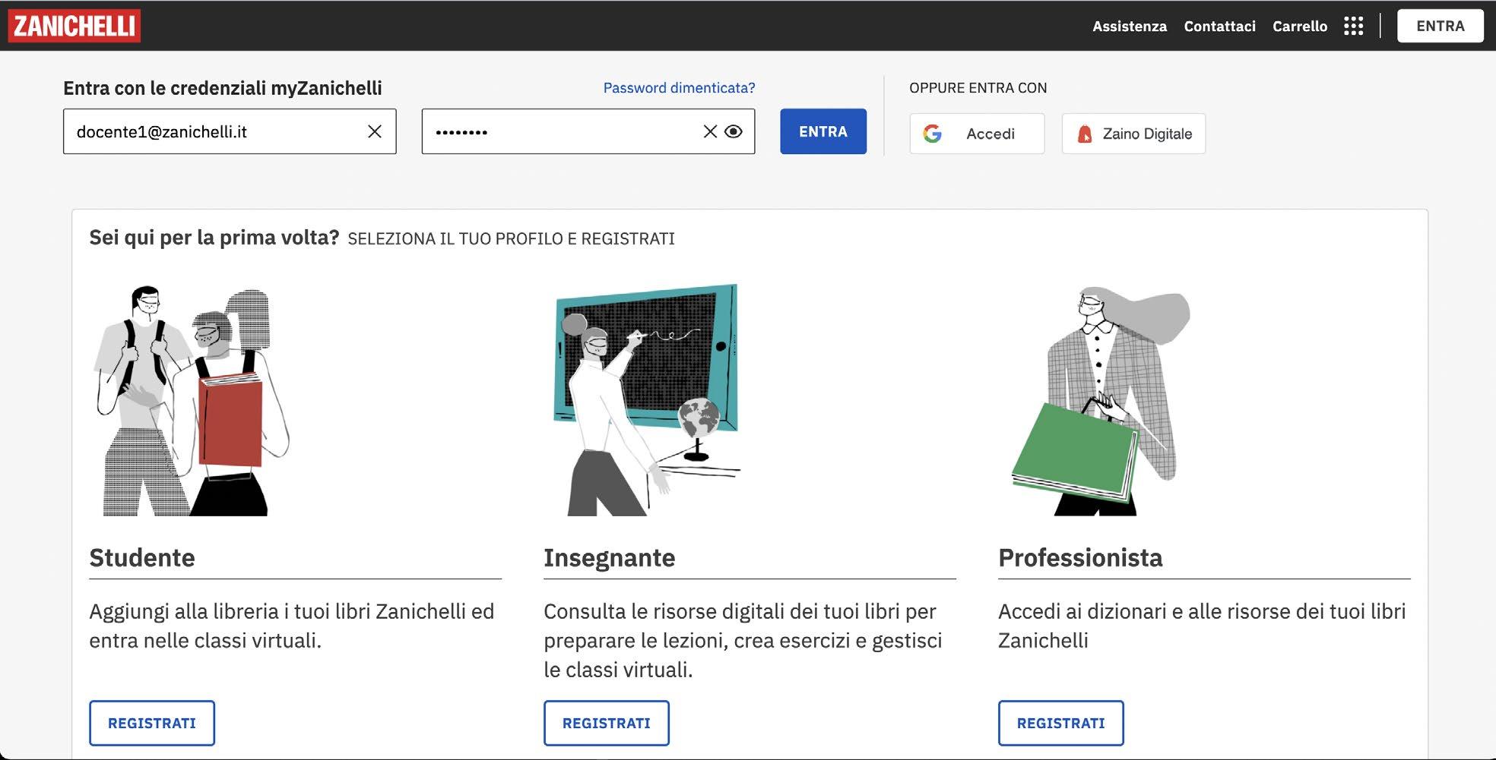
Task: Click the Insegnante blackboard illustration
Action: click(x=646, y=399)
